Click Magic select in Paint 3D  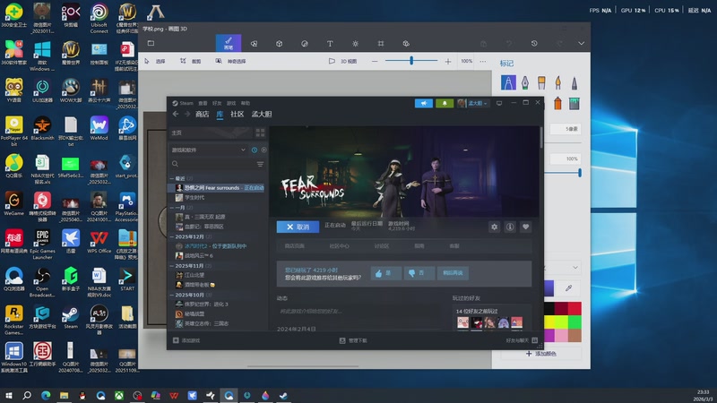pos(231,61)
